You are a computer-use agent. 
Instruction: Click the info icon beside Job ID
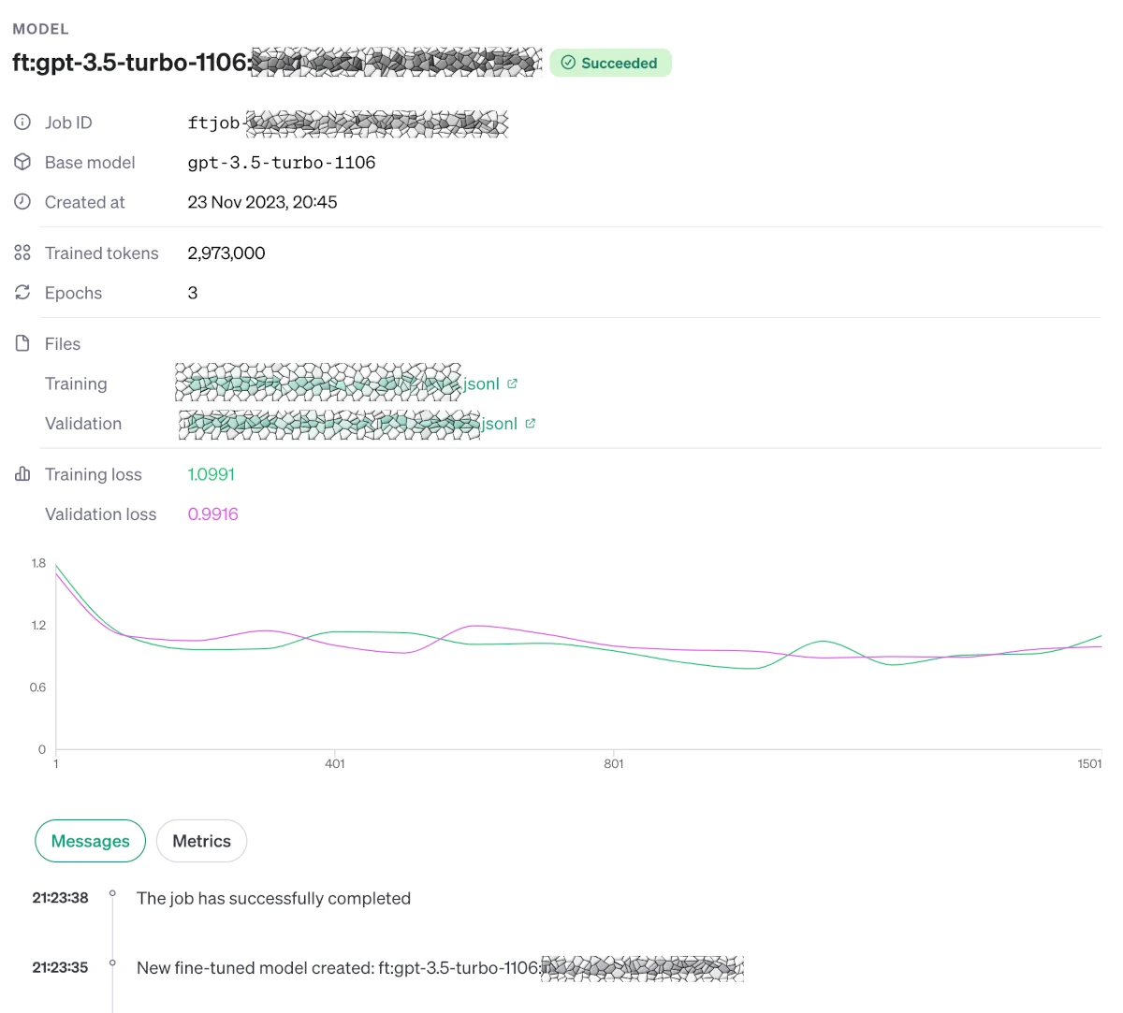(21, 122)
